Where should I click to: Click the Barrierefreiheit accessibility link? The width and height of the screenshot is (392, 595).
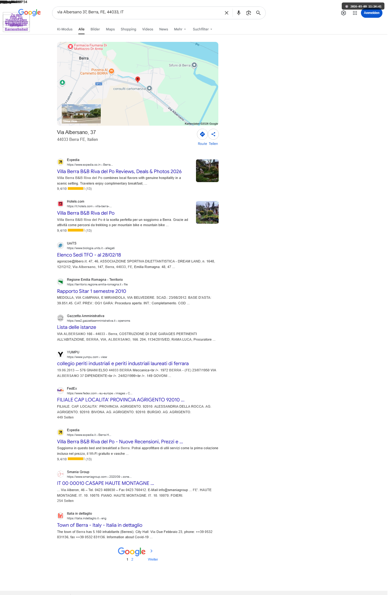[x=16, y=29]
